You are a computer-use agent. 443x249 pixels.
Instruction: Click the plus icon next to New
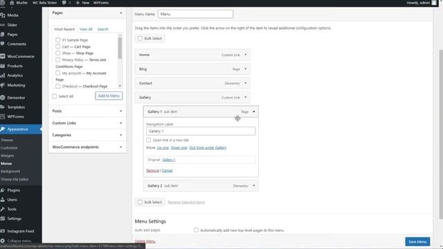pos(78,3)
